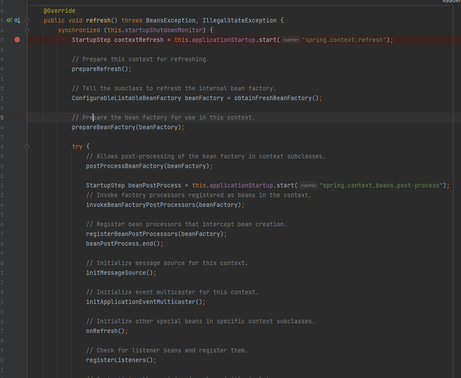Image resolution: width=461 pixels, height=378 pixels.
Task: Click the registerBeanPostProcessors(beanFactory) call
Action: coord(155,234)
